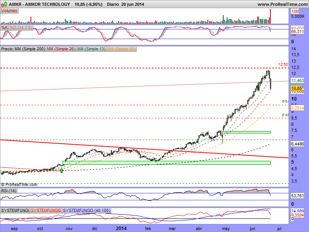Click the 9,2914 moving average value tag
Image resolution: width=309 pixels, height=232 pixels.
point(297,108)
